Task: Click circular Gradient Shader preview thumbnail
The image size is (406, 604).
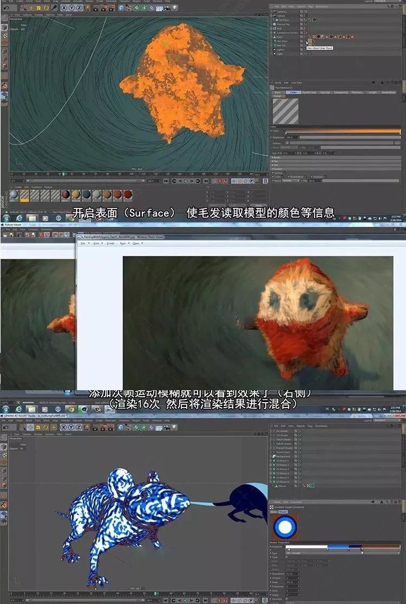Action: (285, 527)
